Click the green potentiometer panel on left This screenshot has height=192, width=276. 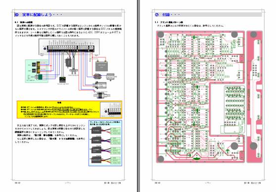pyautogui.click(x=37, y=71)
